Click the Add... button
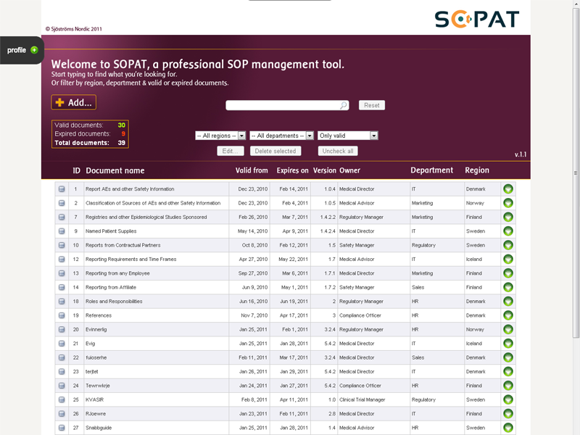 (x=74, y=102)
